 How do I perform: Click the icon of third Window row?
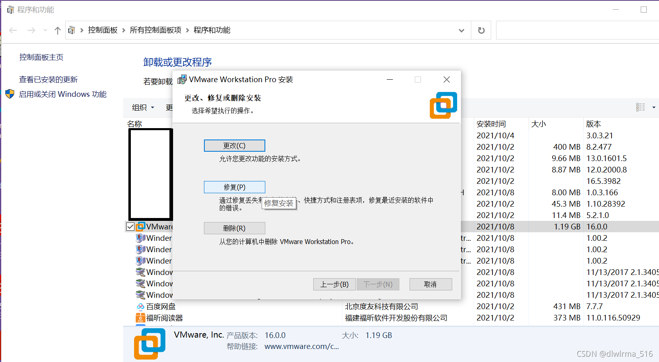pos(141,295)
